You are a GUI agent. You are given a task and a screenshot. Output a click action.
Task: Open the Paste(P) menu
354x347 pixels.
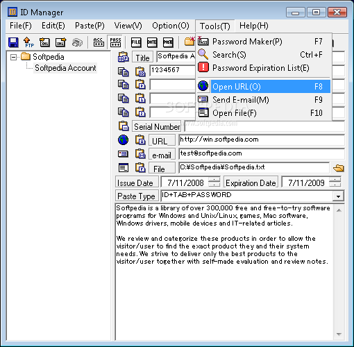(90, 26)
